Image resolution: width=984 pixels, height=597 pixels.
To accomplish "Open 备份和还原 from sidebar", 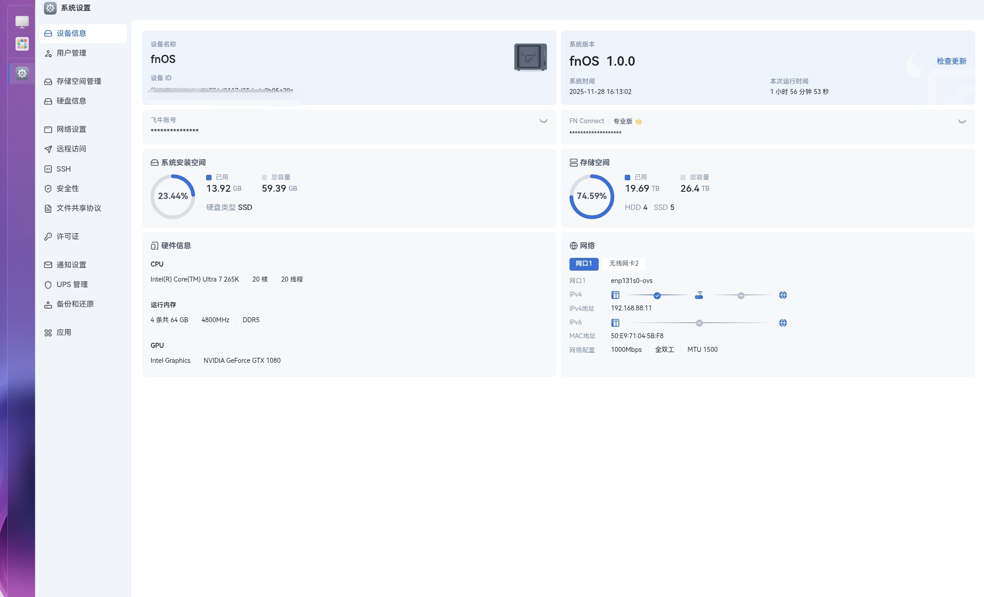I will (x=75, y=304).
